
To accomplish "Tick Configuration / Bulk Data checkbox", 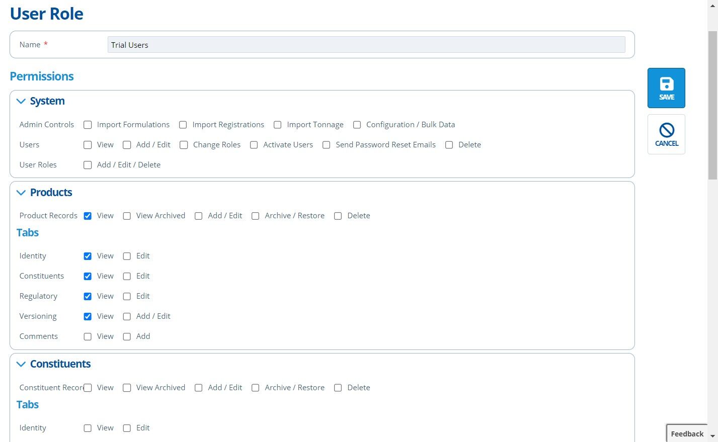I will pos(357,125).
